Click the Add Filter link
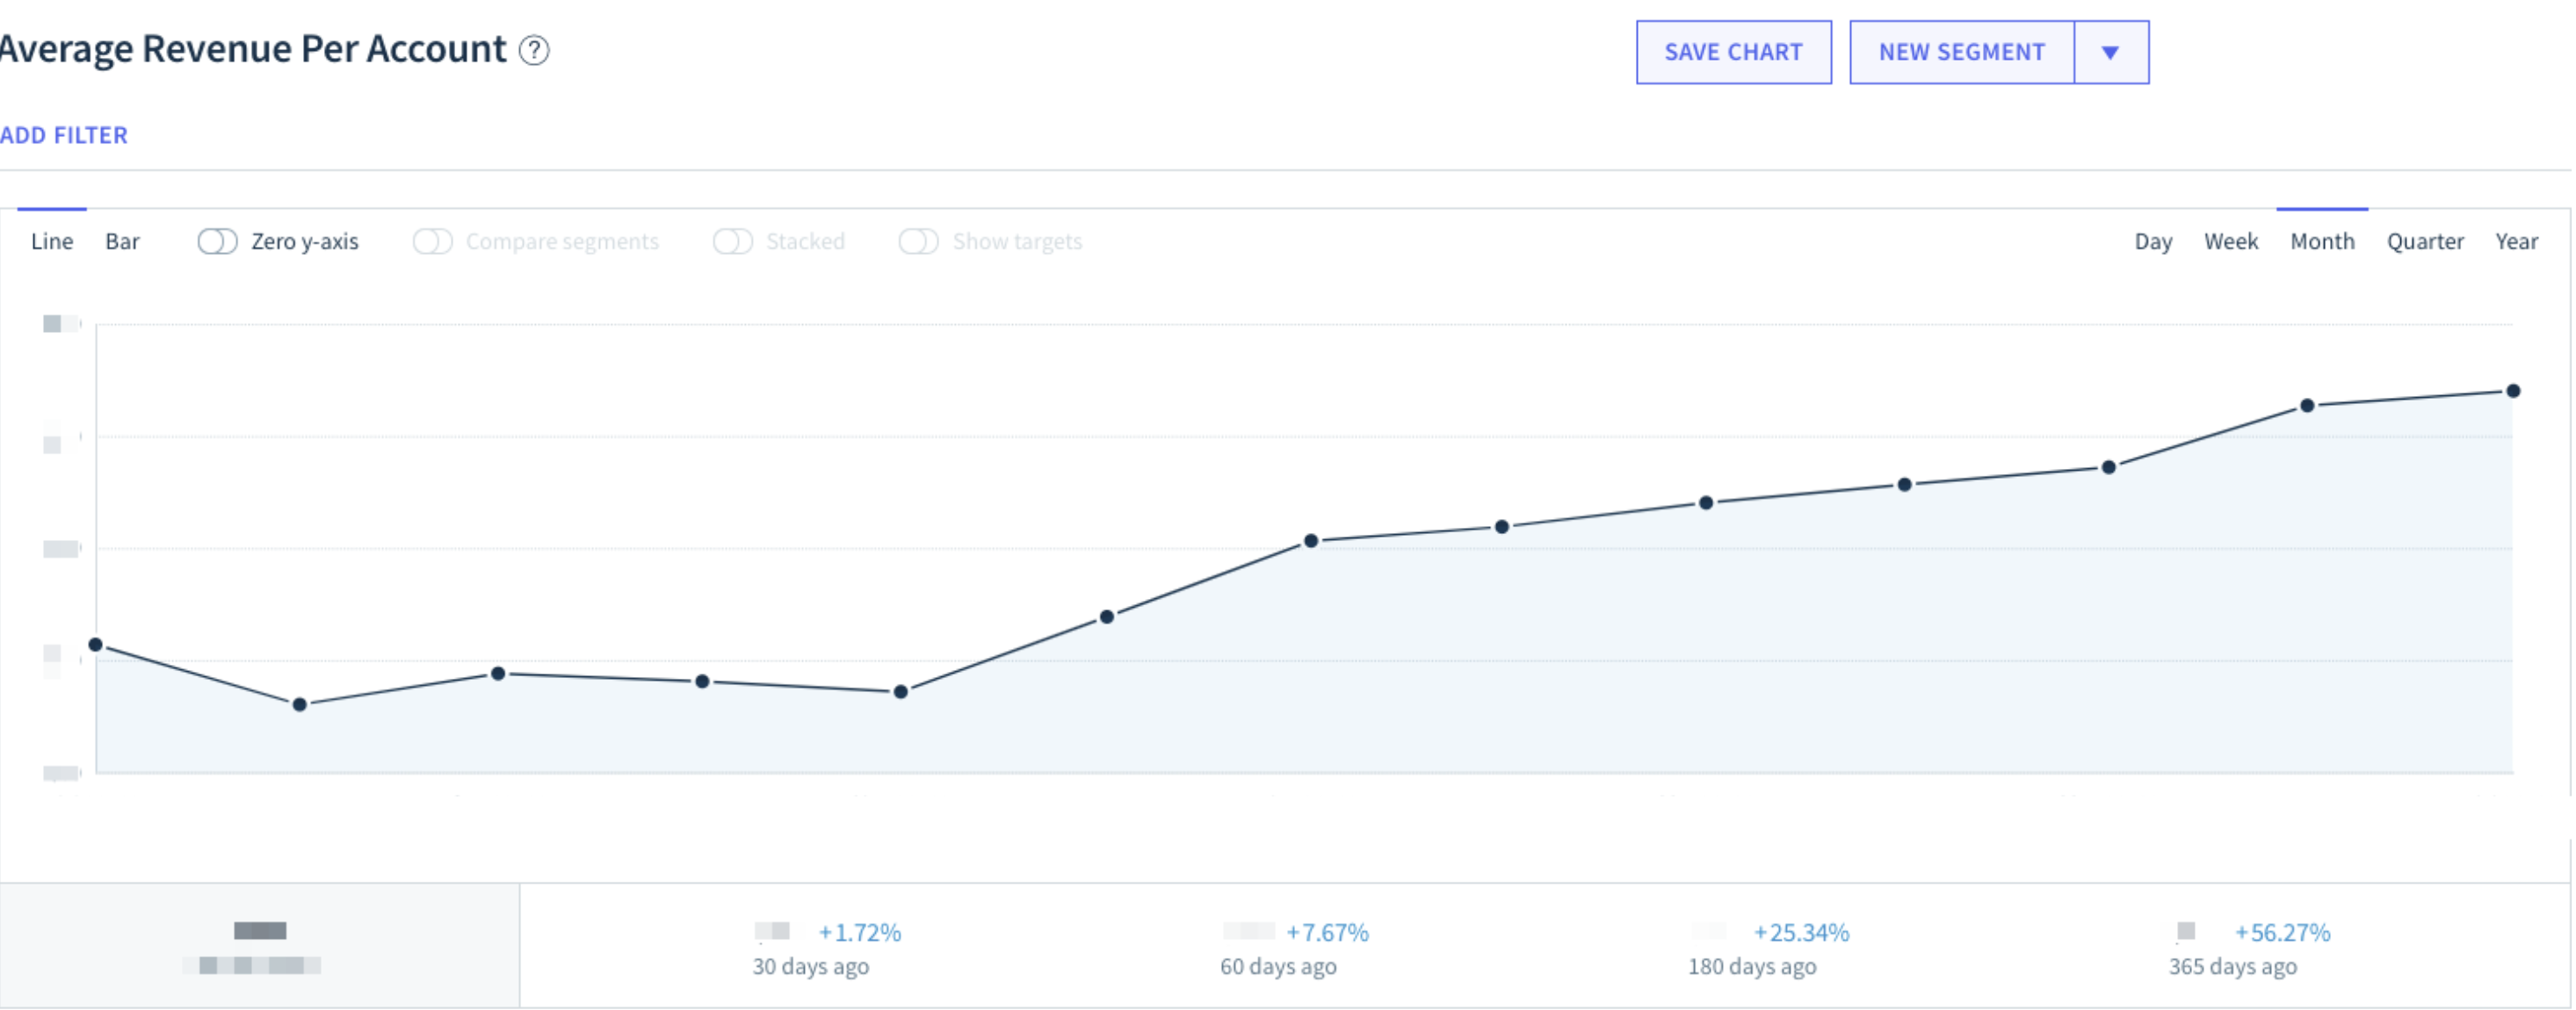 tap(64, 135)
